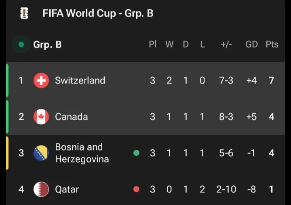This screenshot has width=291, height=205.
Task: Click the red status dot beside Qatar
Action: (137, 189)
